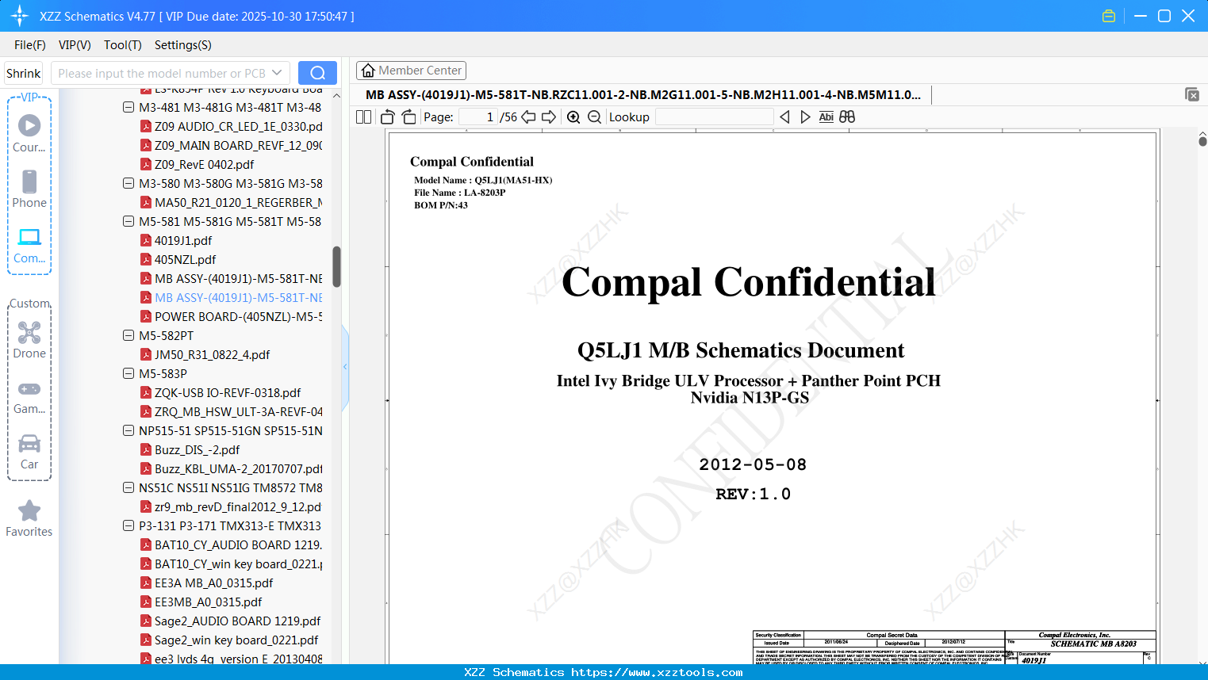Open 405NZL.pdf

pyautogui.click(x=178, y=259)
